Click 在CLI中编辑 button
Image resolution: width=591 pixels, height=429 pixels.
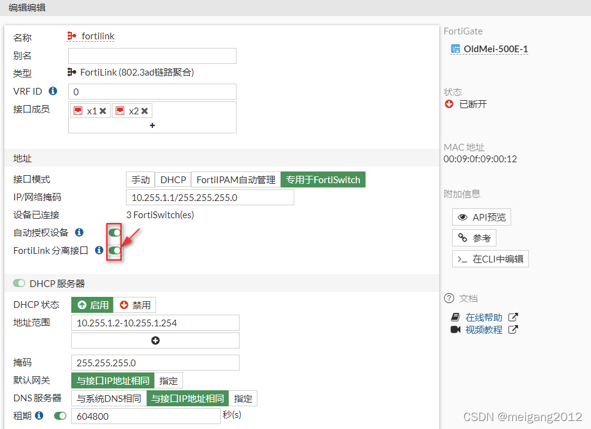click(490, 259)
